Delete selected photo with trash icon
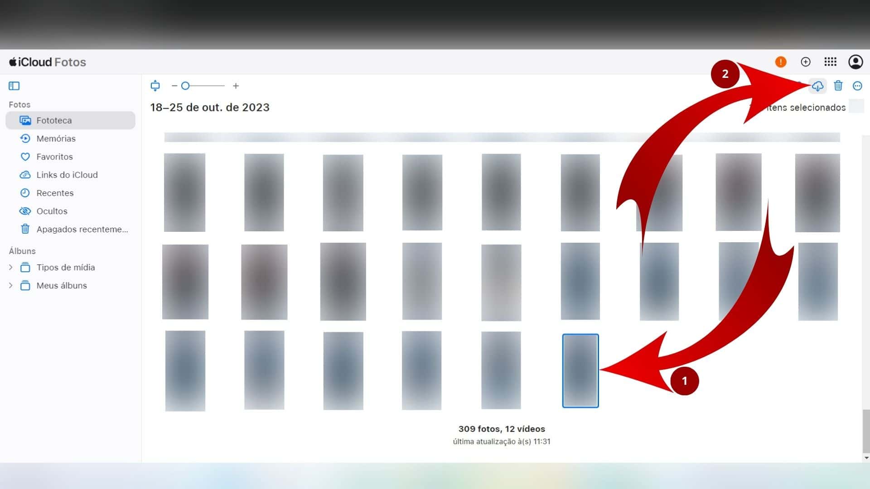The image size is (870, 489). click(838, 86)
